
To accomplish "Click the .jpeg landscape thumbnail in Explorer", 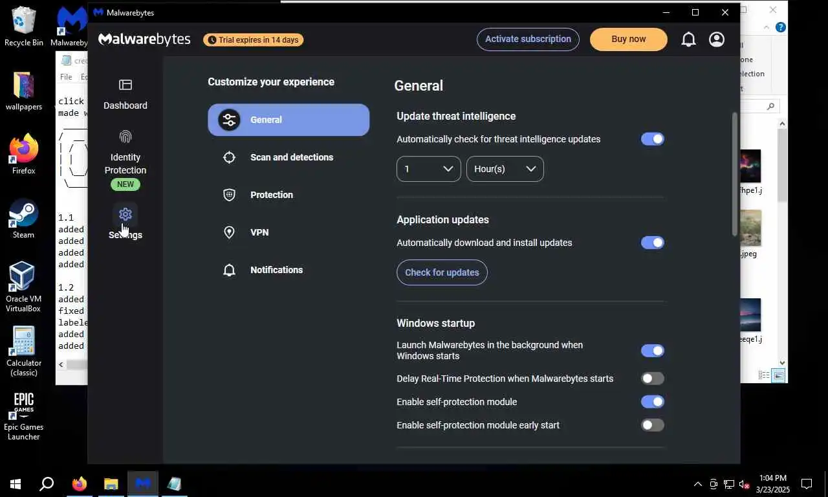I will [x=750, y=228].
